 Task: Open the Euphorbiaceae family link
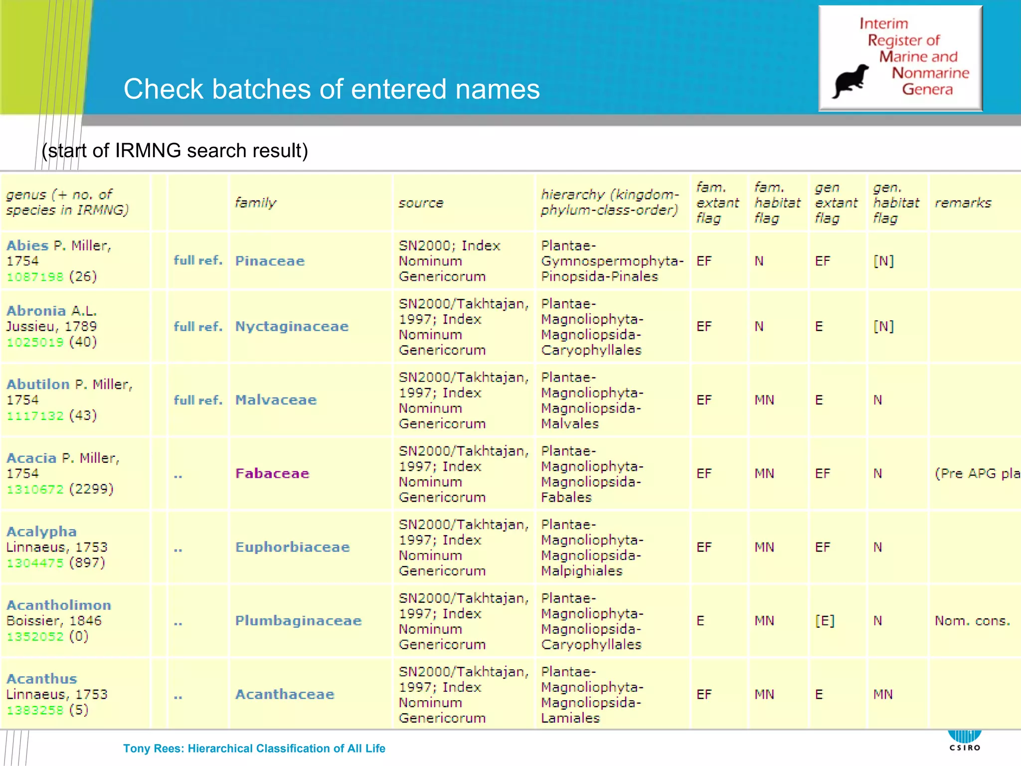coord(292,547)
